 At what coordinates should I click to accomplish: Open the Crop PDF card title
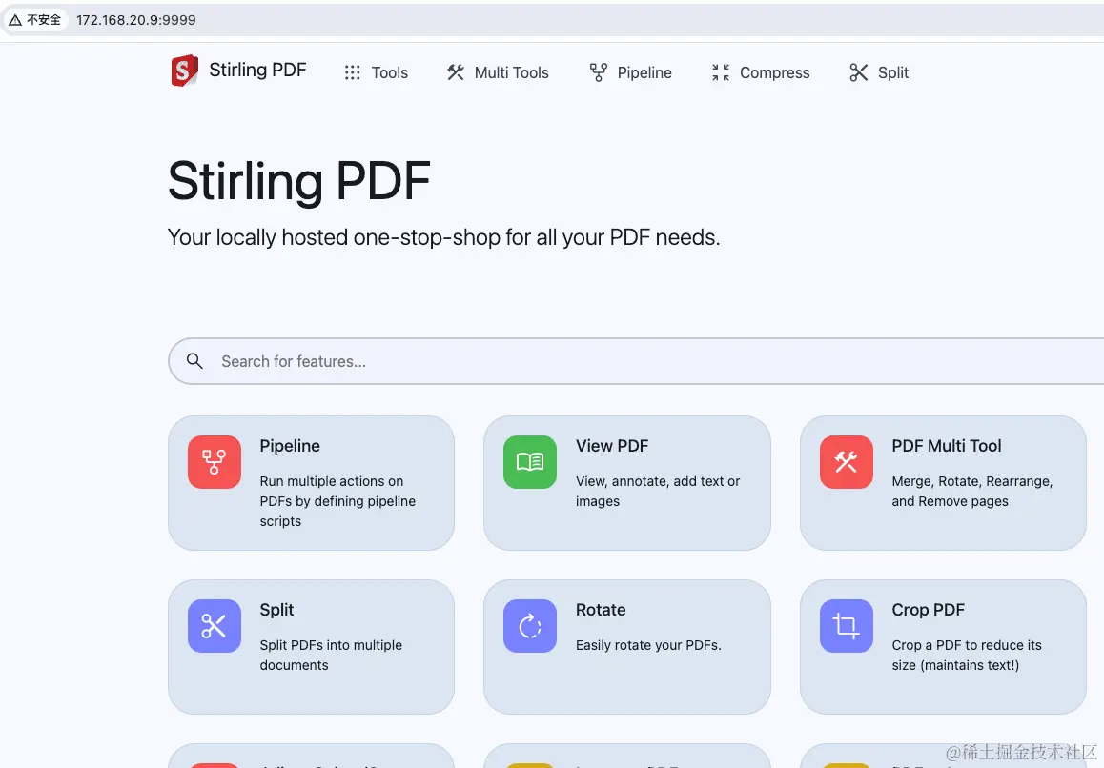[x=928, y=610]
